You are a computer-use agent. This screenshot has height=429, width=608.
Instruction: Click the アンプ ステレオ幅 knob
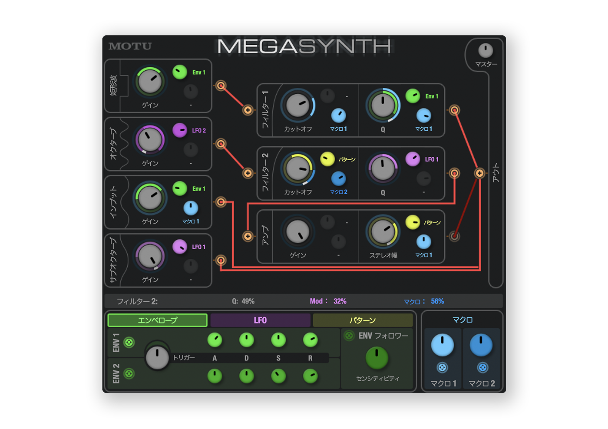point(383,232)
